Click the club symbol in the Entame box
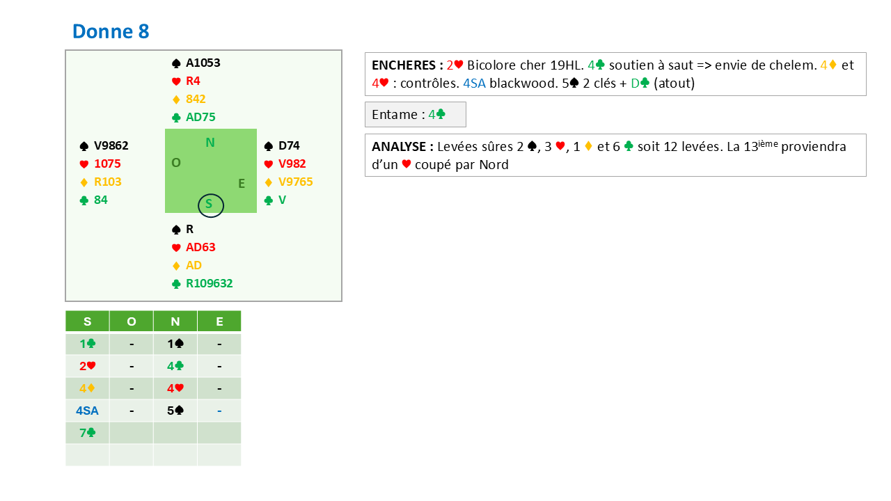Screen dimensions: 891x501 441,115
